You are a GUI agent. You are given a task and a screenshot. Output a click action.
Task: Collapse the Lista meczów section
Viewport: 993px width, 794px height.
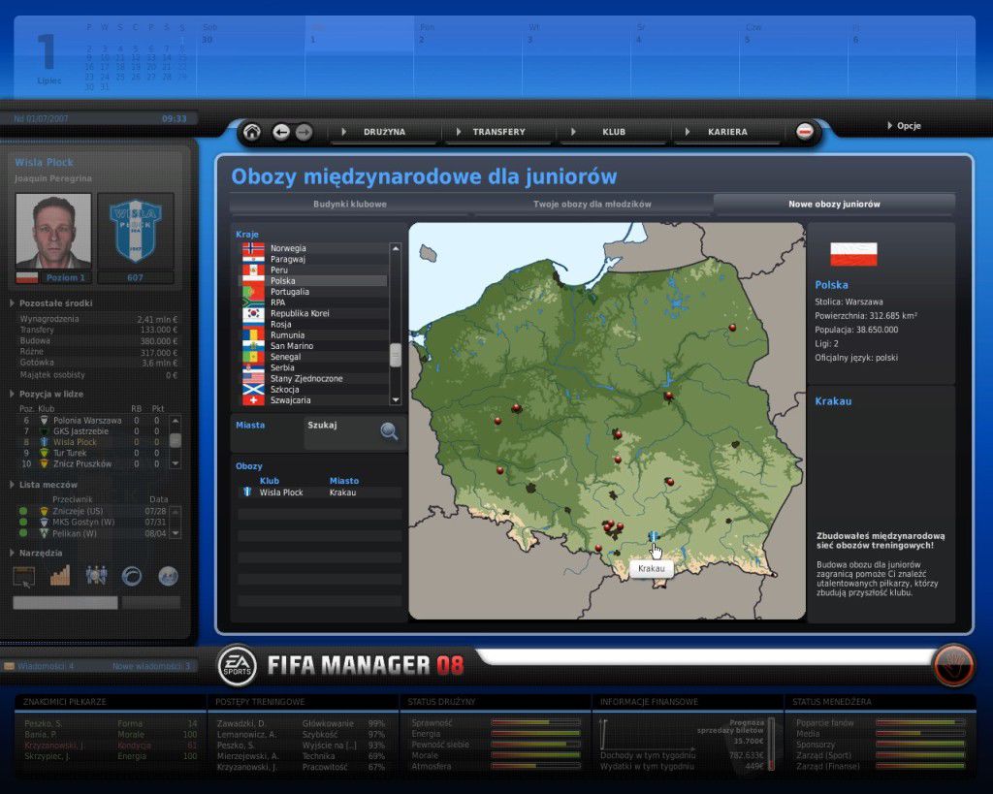[12, 485]
